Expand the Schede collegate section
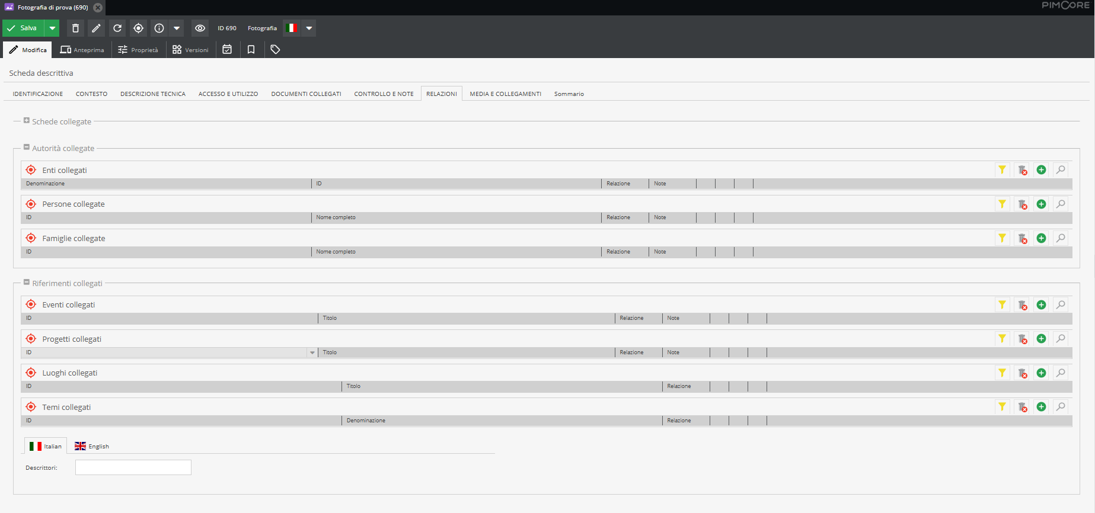Image resolution: width=1095 pixels, height=513 pixels. click(x=27, y=121)
